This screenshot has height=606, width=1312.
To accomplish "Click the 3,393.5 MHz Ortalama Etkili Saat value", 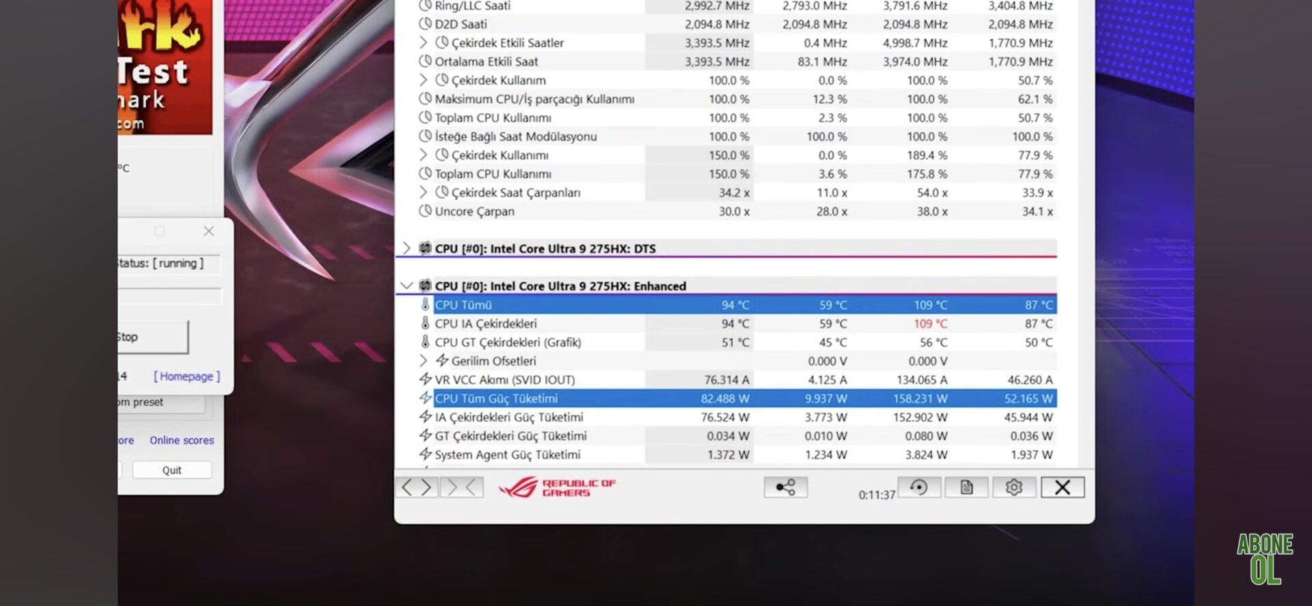I will click(717, 61).
